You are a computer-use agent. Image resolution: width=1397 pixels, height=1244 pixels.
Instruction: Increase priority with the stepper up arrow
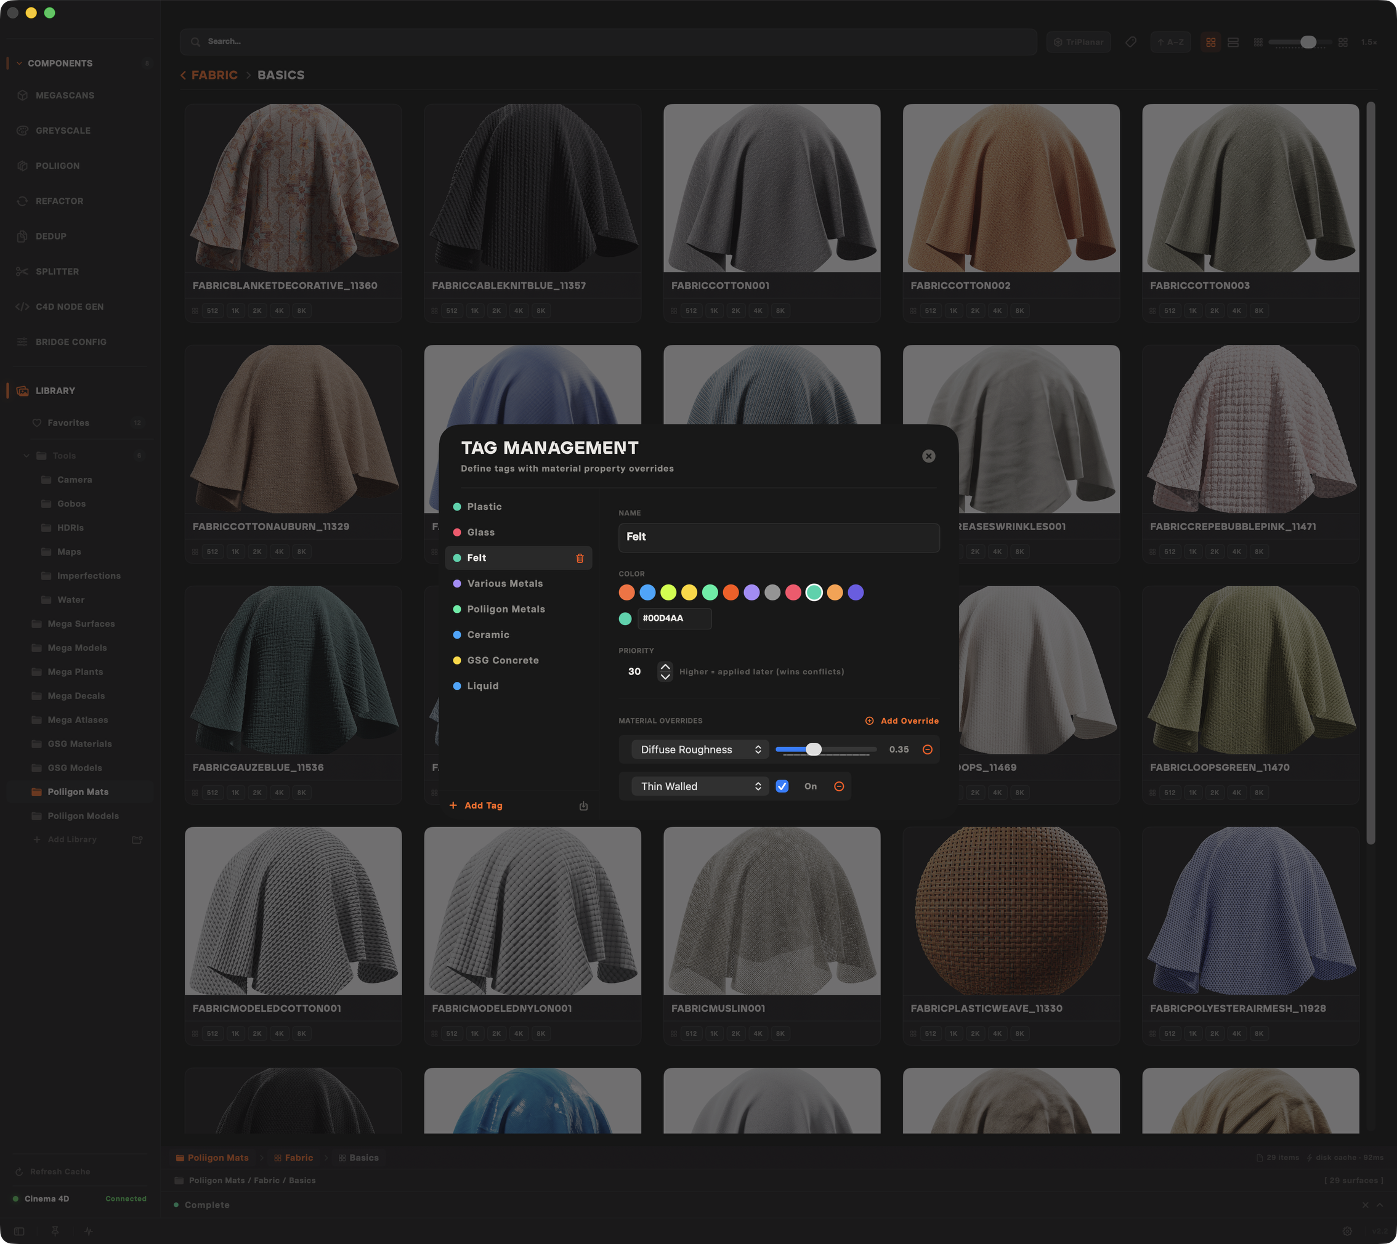[665, 666]
